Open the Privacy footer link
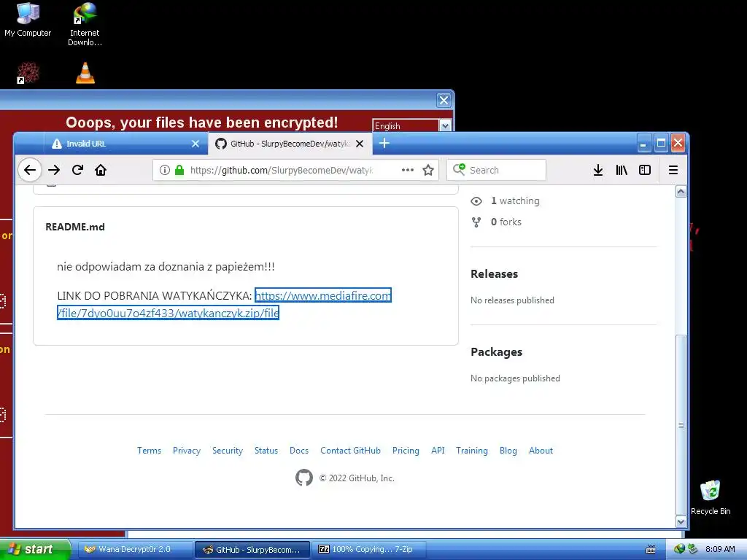 pyautogui.click(x=186, y=451)
